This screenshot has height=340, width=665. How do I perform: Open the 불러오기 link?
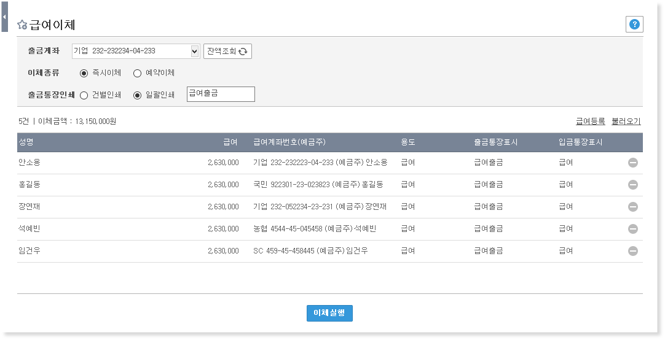626,122
